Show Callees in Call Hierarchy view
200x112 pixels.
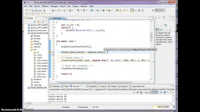(161, 30)
